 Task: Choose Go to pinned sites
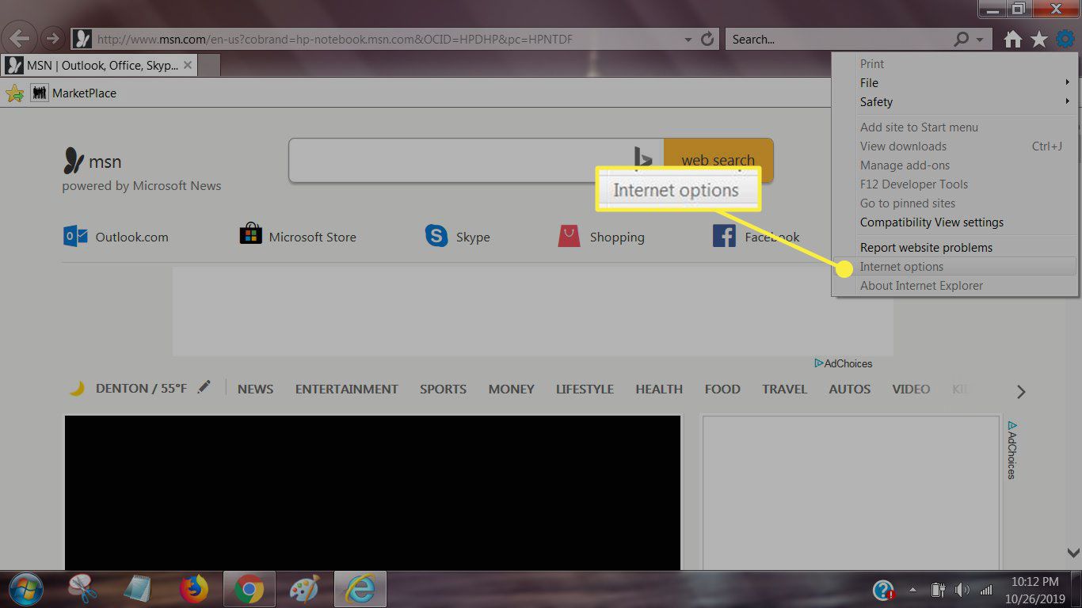955,203
